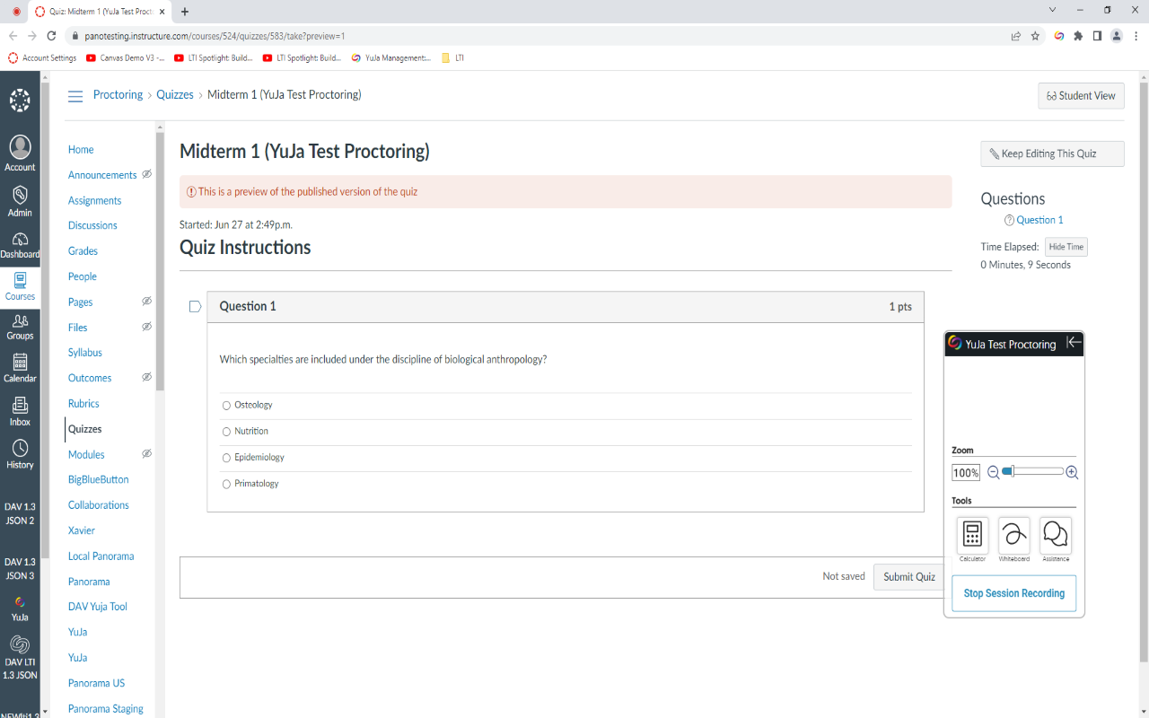The height and width of the screenshot is (718, 1149).
Task: Open Quizzes in course navigation
Action: tap(85, 429)
